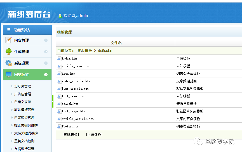The width and height of the screenshot is (242, 152).
Task: Click the 内容管理 pencil notepad icon
Action: [x=8, y=40]
